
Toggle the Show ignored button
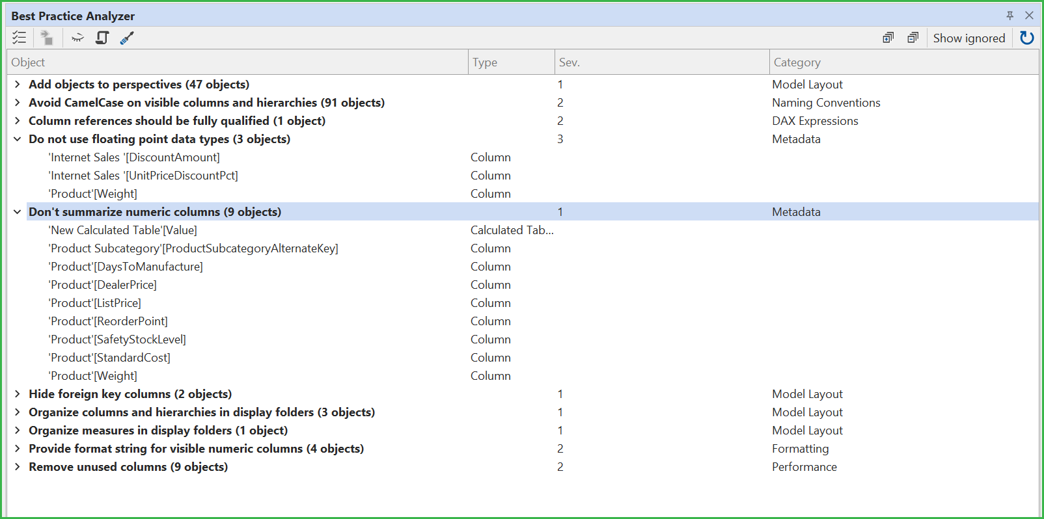point(968,38)
